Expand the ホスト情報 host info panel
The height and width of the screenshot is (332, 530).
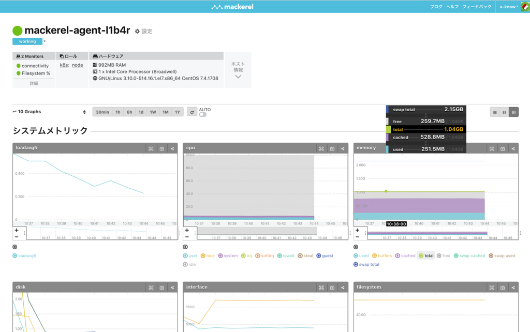(x=238, y=70)
